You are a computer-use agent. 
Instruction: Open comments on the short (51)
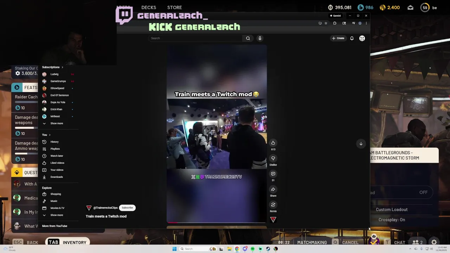(x=273, y=174)
